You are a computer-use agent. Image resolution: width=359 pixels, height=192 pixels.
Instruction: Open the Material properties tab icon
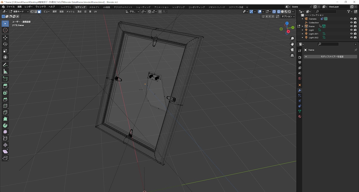point(300,116)
